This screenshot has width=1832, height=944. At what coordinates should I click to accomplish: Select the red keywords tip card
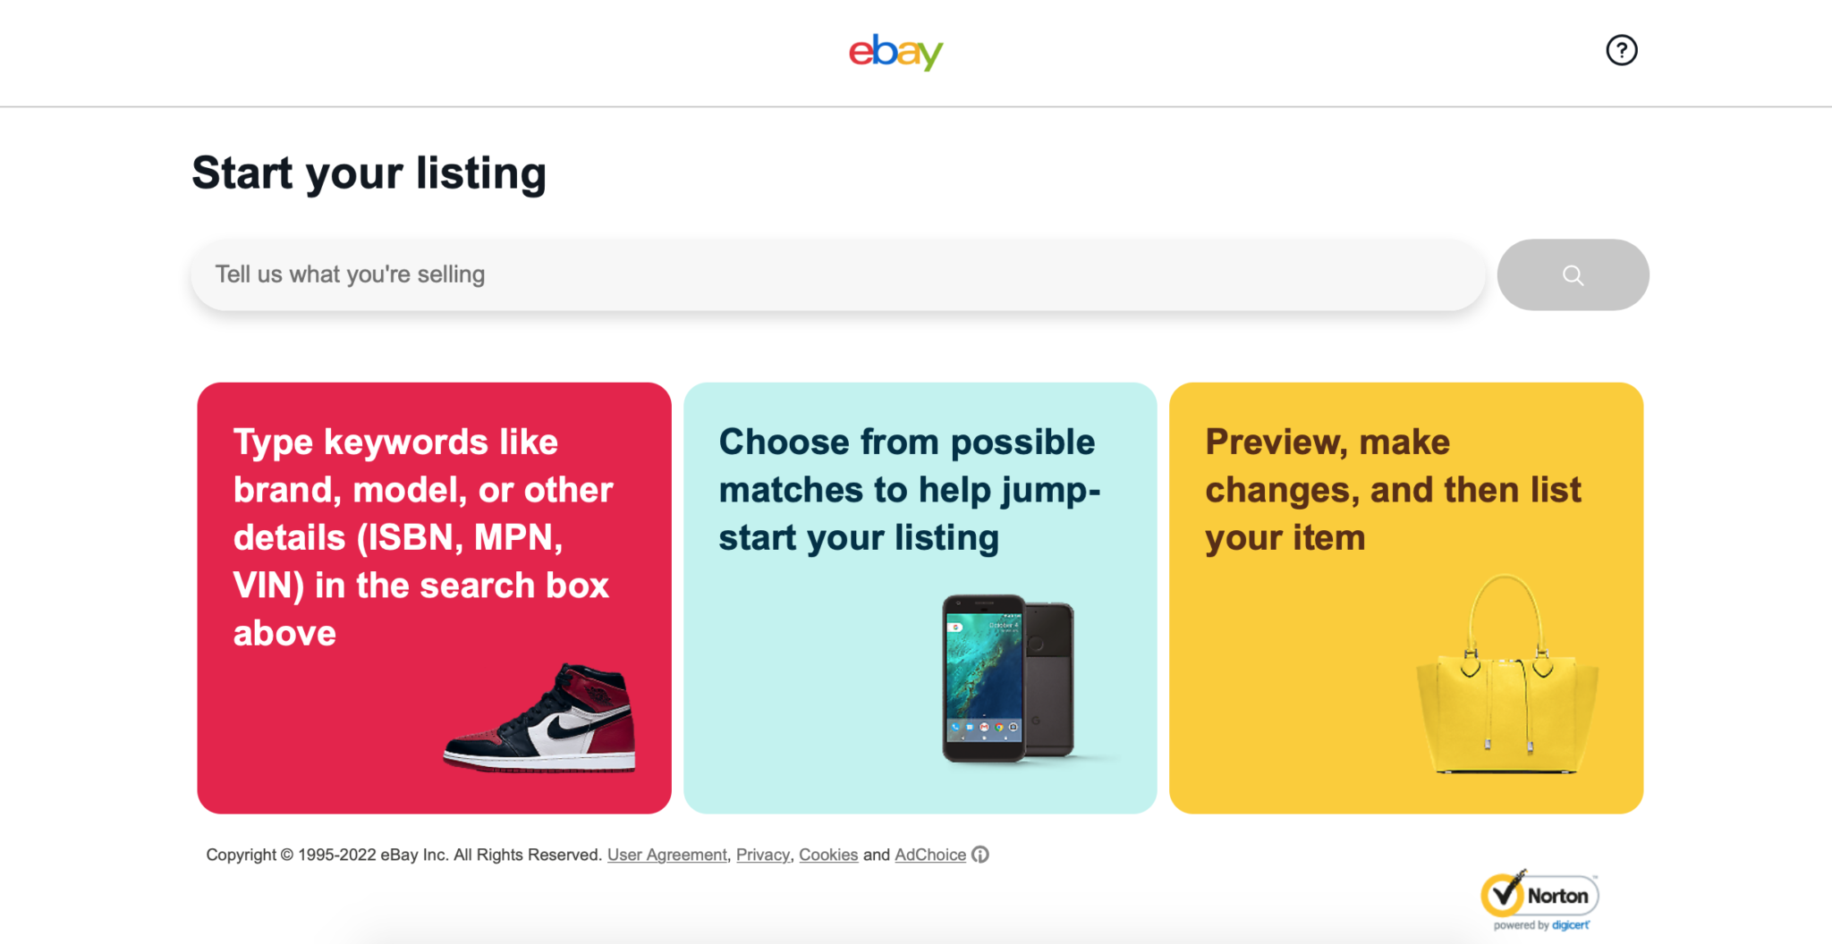(x=434, y=597)
